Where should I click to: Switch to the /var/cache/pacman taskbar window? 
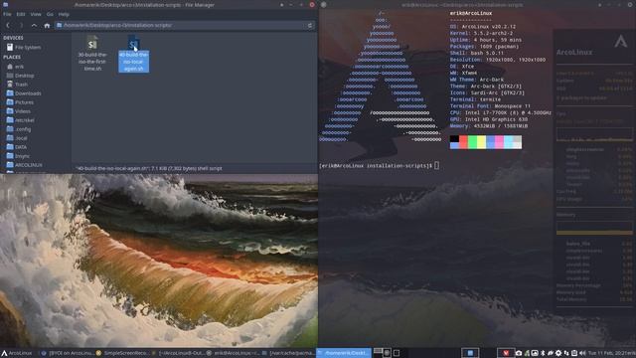[288, 353]
